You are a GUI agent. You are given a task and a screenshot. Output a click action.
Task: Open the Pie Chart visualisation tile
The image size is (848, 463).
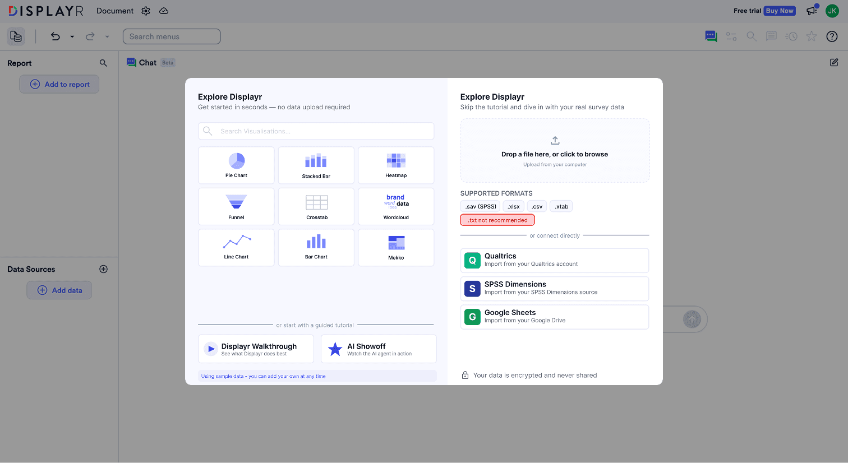point(236,165)
